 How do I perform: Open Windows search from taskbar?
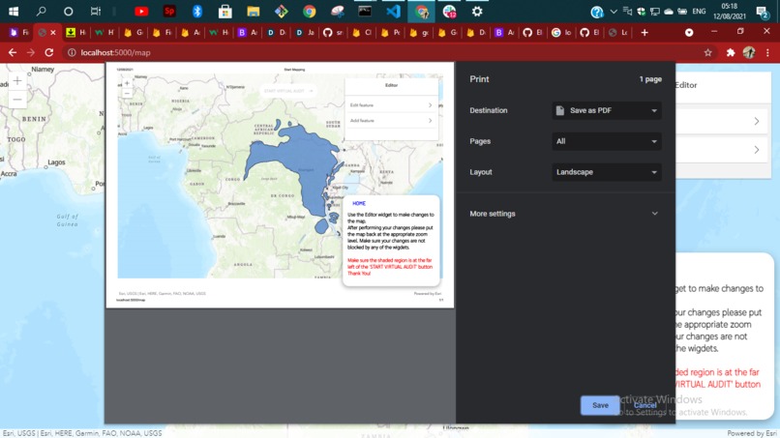click(41, 11)
